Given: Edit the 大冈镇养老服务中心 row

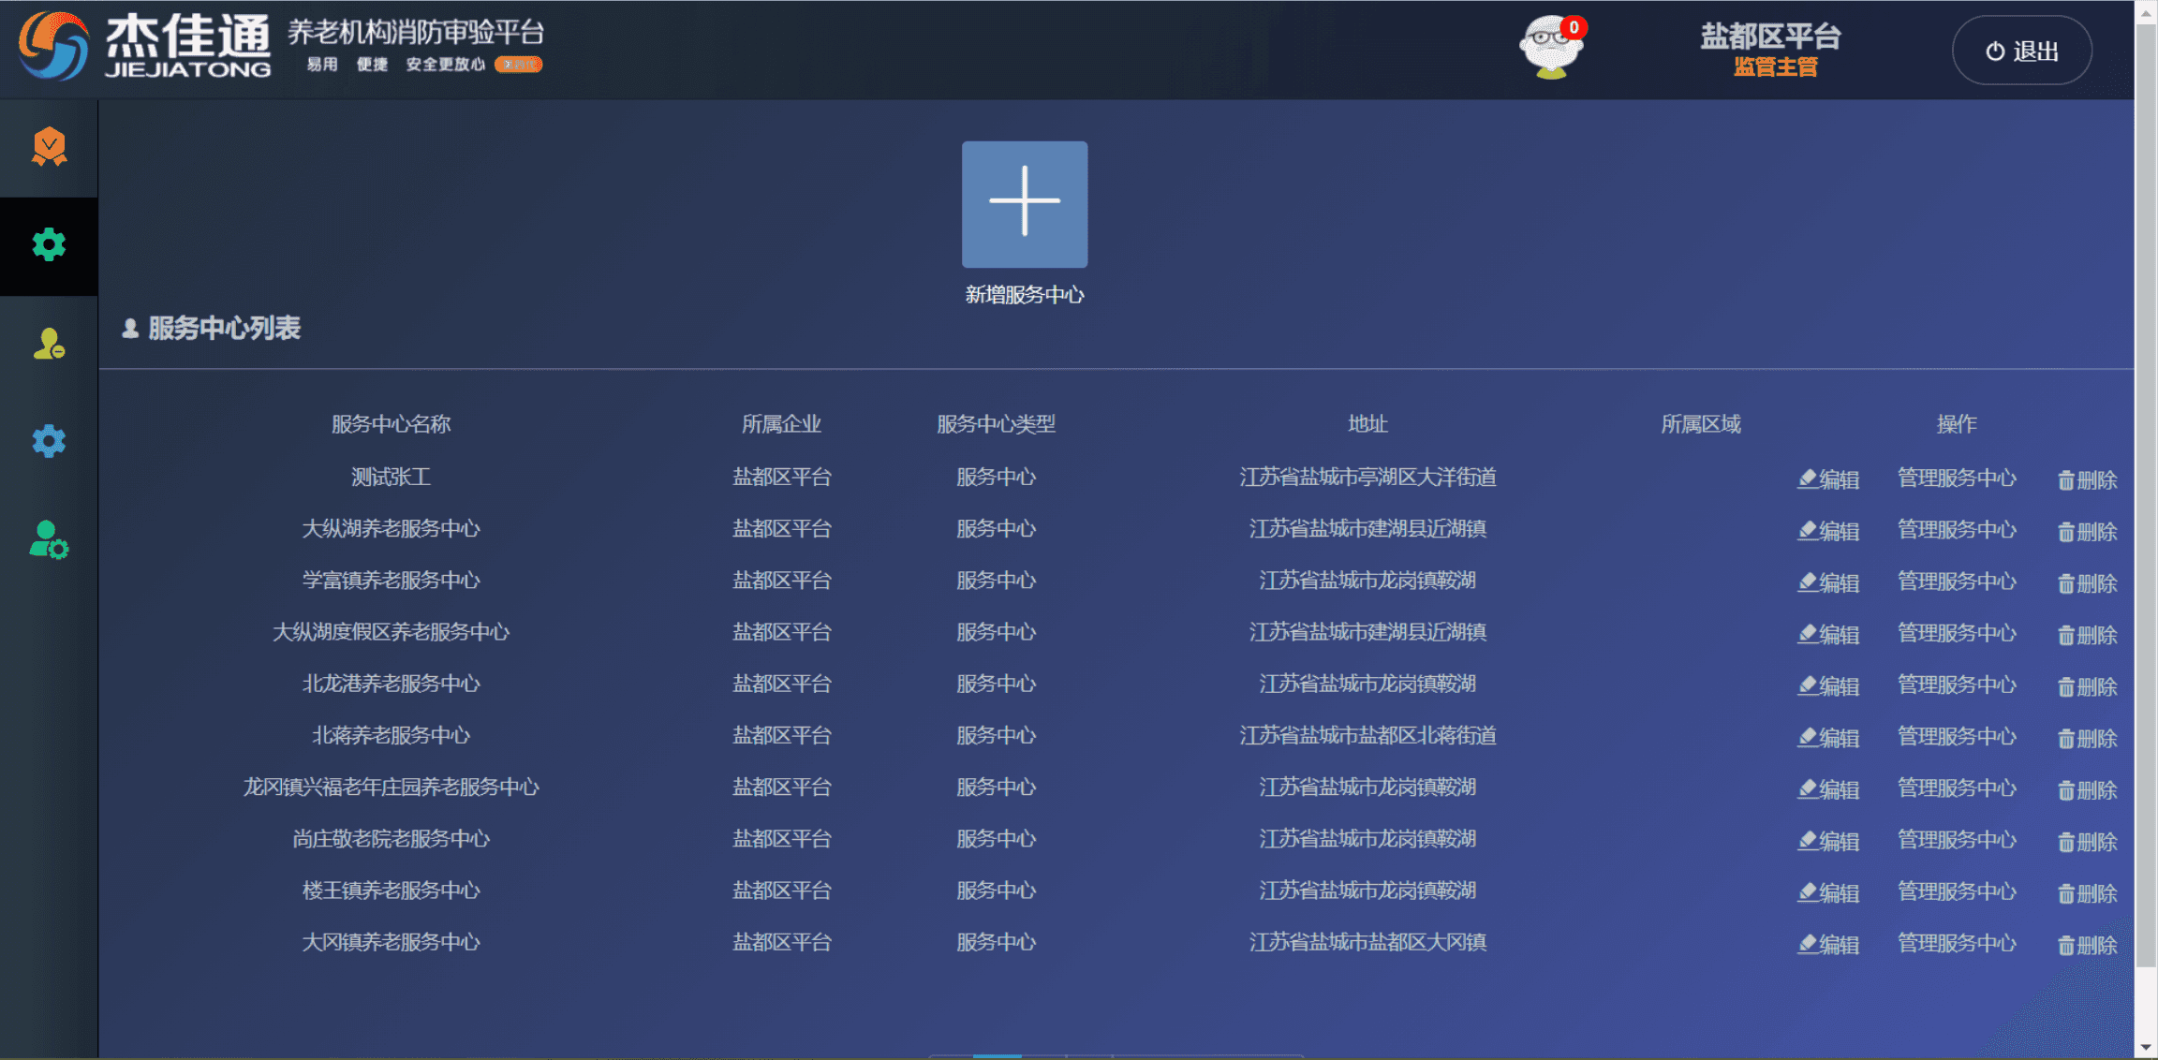Looking at the screenshot, I should coord(1828,945).
